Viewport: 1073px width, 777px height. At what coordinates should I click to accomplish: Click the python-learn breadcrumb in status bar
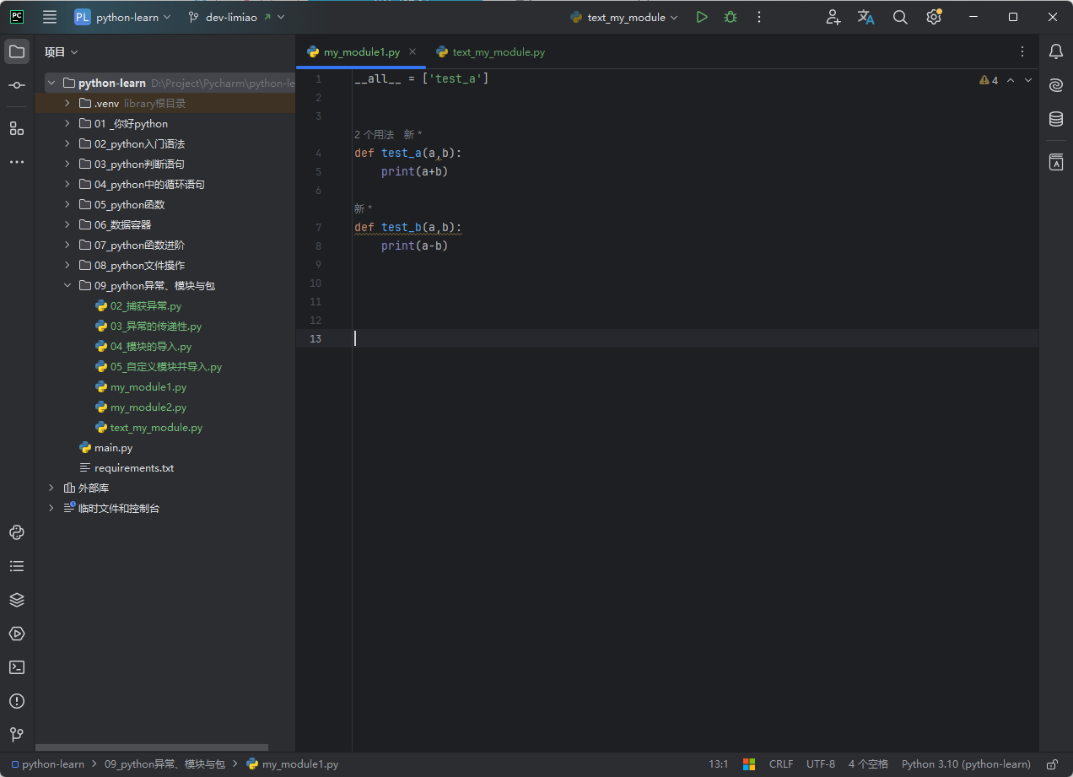[48, 764]
